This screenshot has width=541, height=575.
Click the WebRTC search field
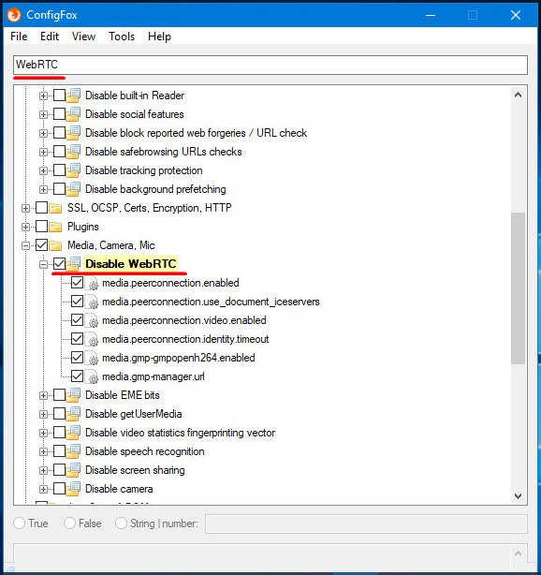(x=270, y=65)
